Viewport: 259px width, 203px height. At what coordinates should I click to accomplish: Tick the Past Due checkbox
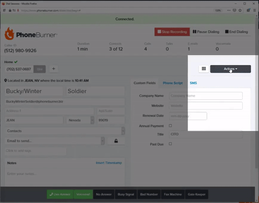(170, 144)
